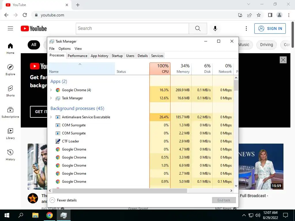The height and width of the screenshot is (221, 295).
Task: Open Library in YouTube sidebar
Action: (x=10, y=134)
